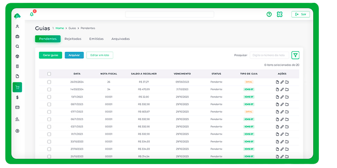This screenshot has height=168, width=337.
Task: Open the clipboard sidebar icon
Action: (x=17, y=66)
